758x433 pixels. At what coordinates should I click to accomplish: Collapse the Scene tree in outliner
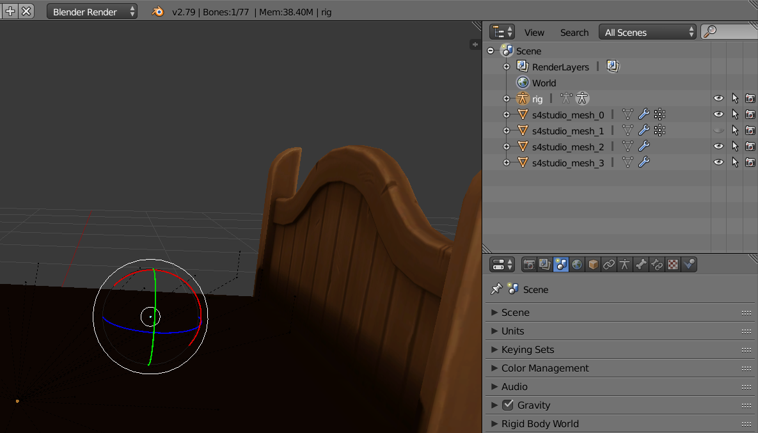[491, 51]
